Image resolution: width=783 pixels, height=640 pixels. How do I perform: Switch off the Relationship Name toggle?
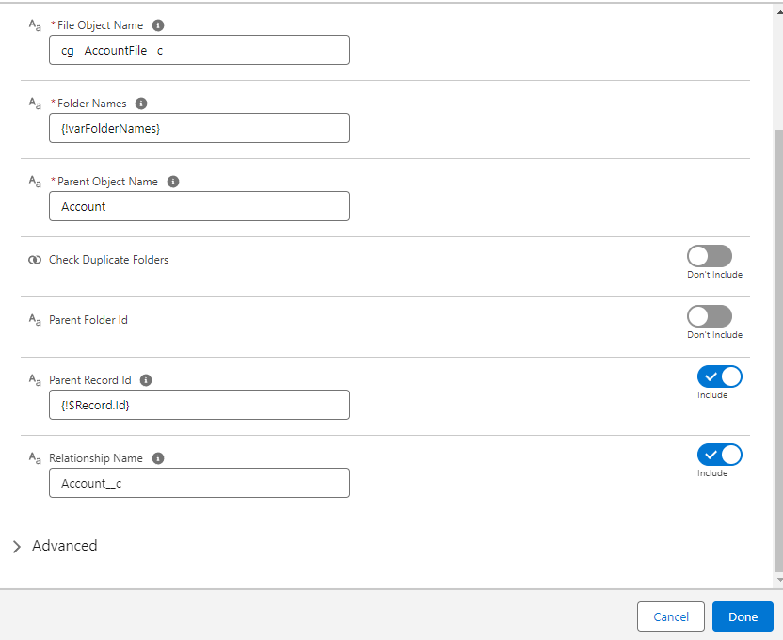(720, 455)
